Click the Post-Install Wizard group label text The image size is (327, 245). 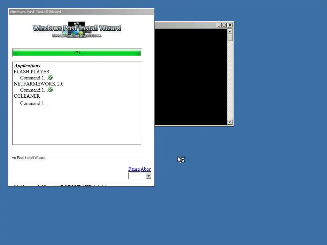point(28,158)
